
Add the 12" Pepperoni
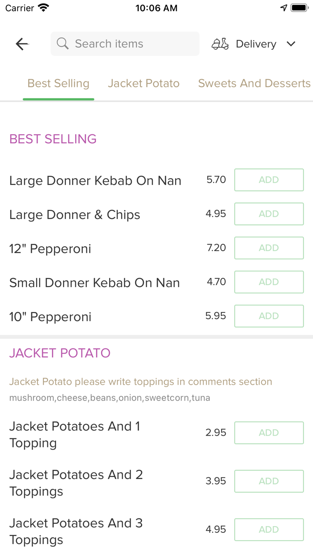coord(269,248)
